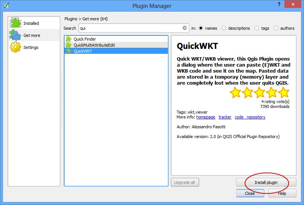Click the 4 rating vote(s) text
Viewport: 304px width, 205px height.
[275, 102]
